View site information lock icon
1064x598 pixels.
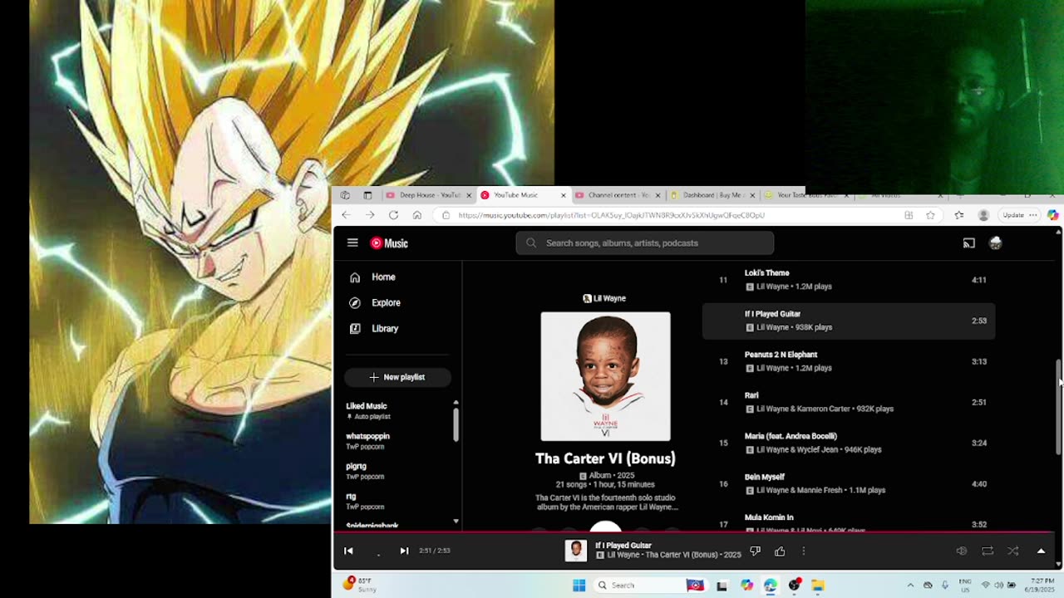click(446, 215)
